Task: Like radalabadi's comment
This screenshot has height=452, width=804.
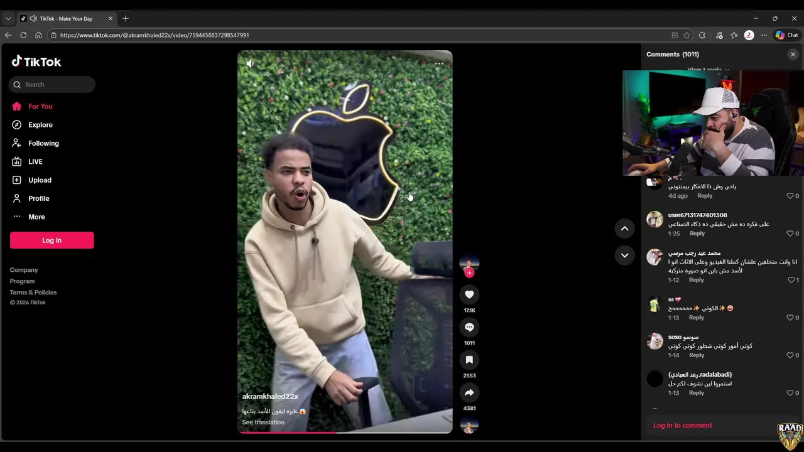Action: pyautogui.click(x=790, y=393)
